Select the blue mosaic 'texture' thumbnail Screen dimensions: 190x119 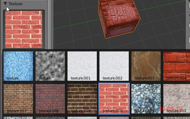pos(18,66)
